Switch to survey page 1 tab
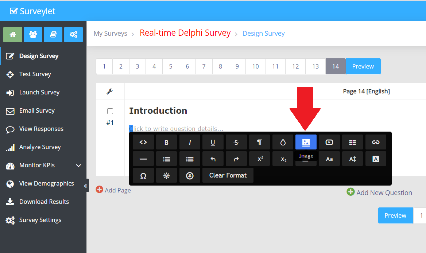426x253 pixels. (104, 66)
